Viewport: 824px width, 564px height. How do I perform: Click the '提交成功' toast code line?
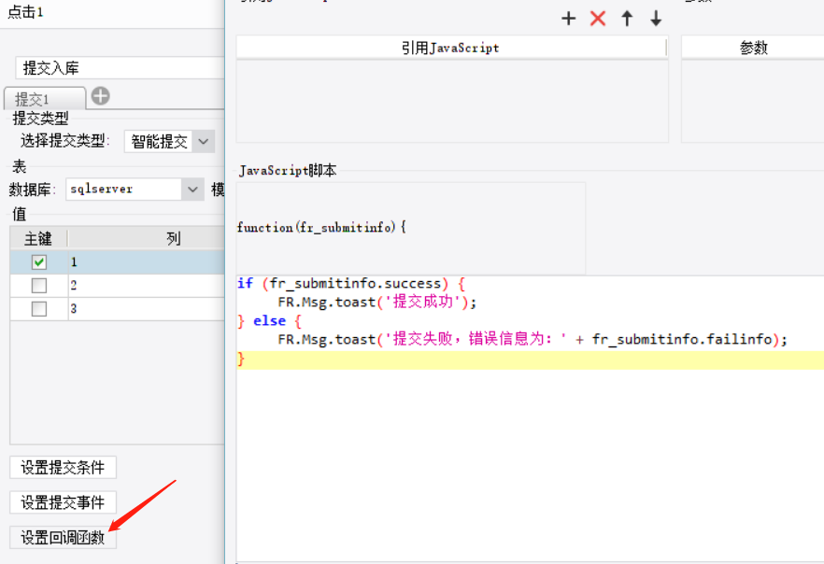point(377,302)
